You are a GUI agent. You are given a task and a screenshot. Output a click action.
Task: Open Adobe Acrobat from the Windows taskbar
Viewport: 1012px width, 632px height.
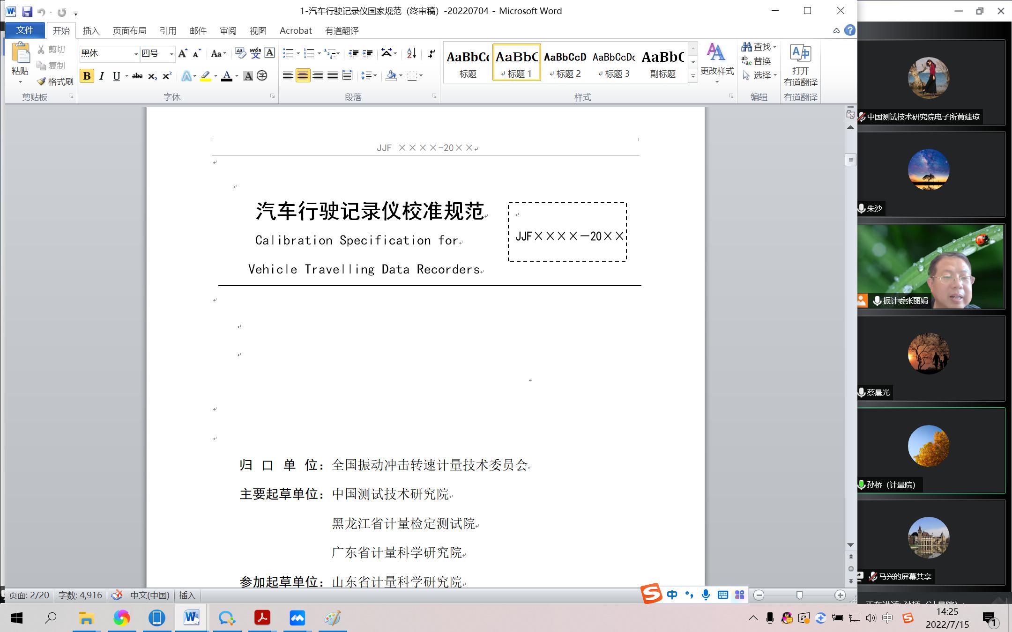[262, 618]
